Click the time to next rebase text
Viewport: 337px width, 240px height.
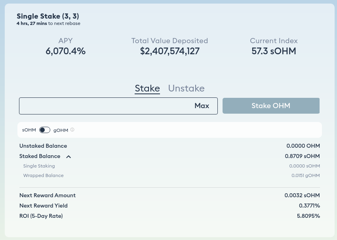(x=48, y=23)
